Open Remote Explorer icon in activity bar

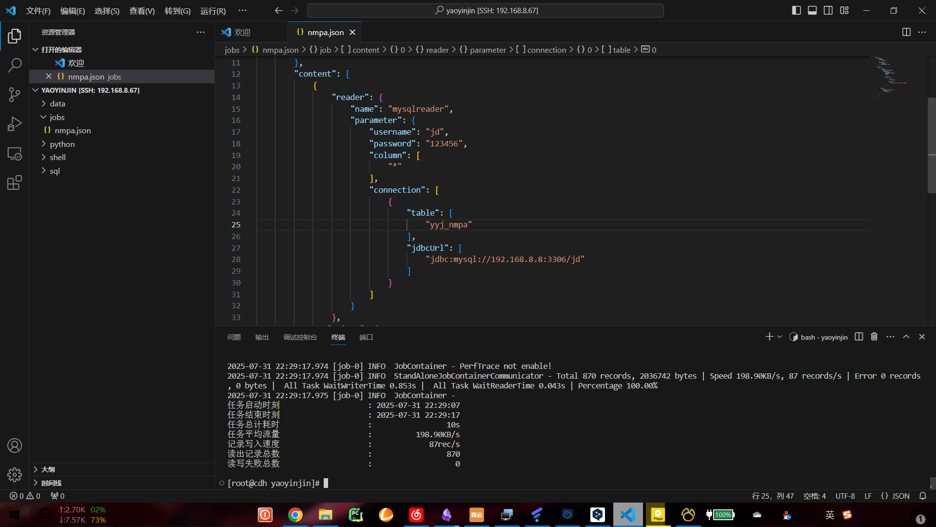[15, 154]
